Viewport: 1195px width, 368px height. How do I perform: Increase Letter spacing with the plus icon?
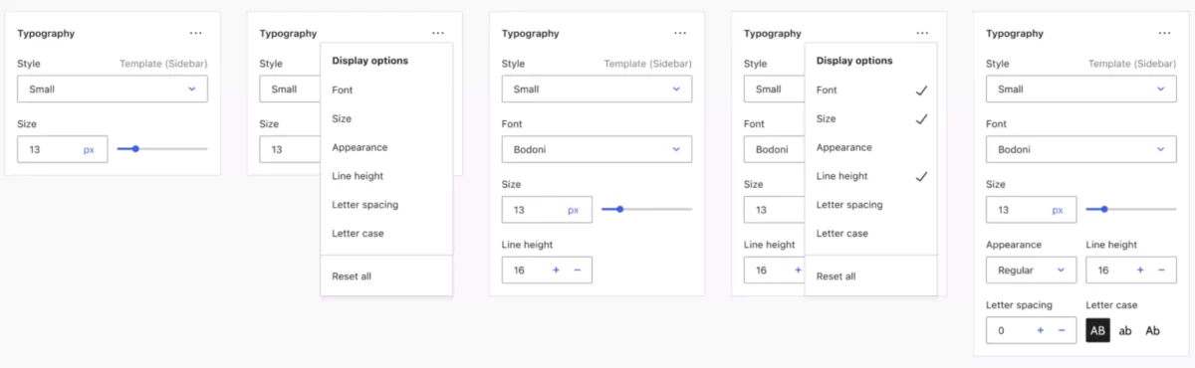click(1040, 330)
